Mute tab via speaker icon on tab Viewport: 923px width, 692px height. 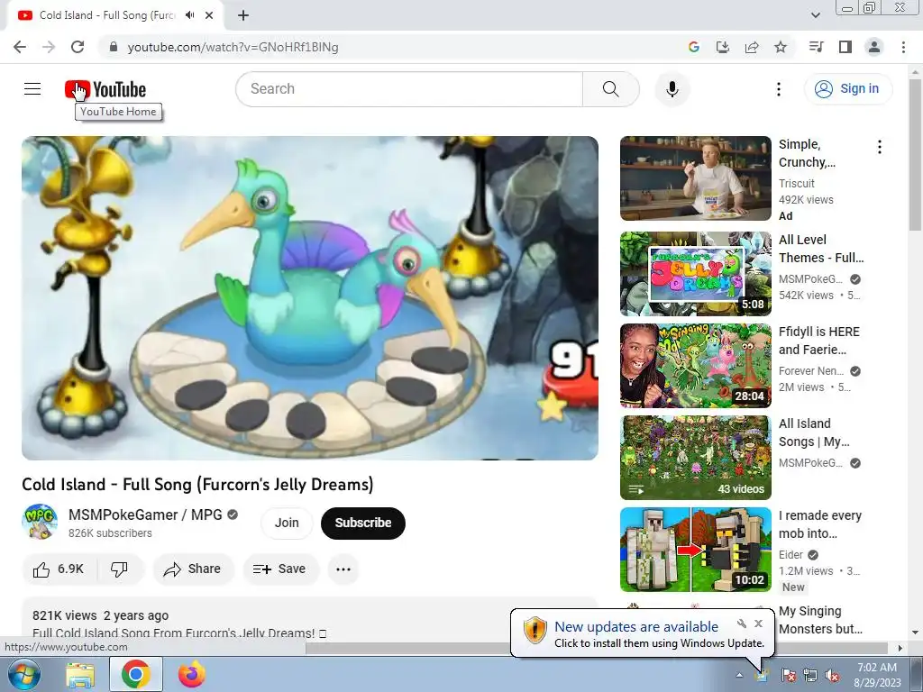189,15
